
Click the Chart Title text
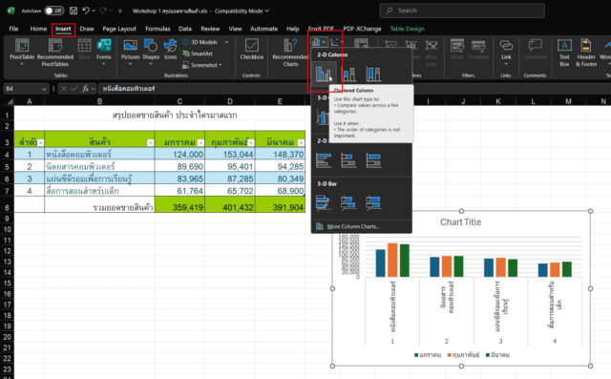click(460, 222)
